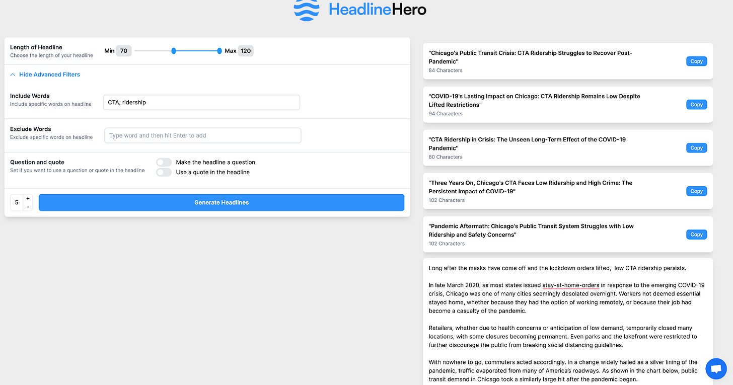Click the article paragraph starting 'Long after the masks'

557,268
